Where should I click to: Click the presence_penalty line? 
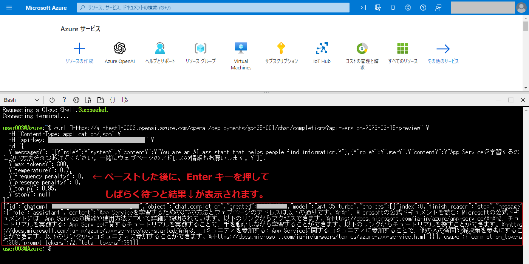(x=45, y=182)
